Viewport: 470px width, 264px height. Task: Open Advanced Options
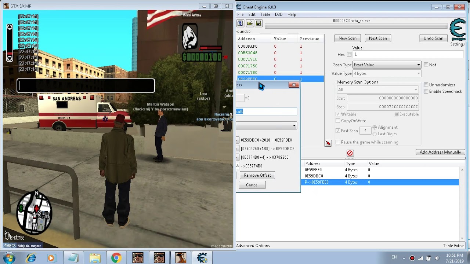[253, 246]
